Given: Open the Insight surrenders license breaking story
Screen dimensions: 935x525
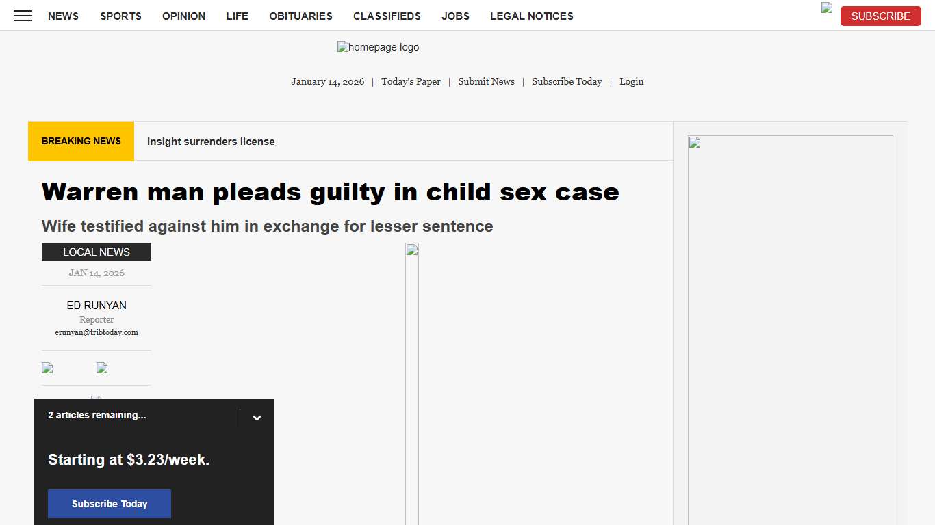Looking at the screenshot, I should pyautogui.click(x=210, y=141).
